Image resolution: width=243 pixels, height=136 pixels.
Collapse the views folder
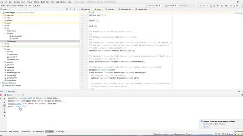(x=5, y=34)
